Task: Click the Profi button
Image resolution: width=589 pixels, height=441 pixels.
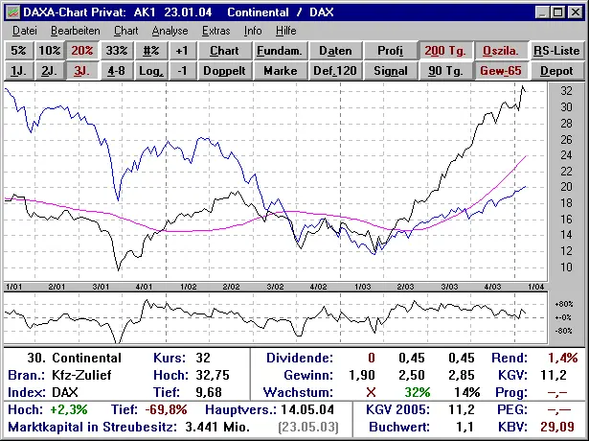Action: (391, 51)
